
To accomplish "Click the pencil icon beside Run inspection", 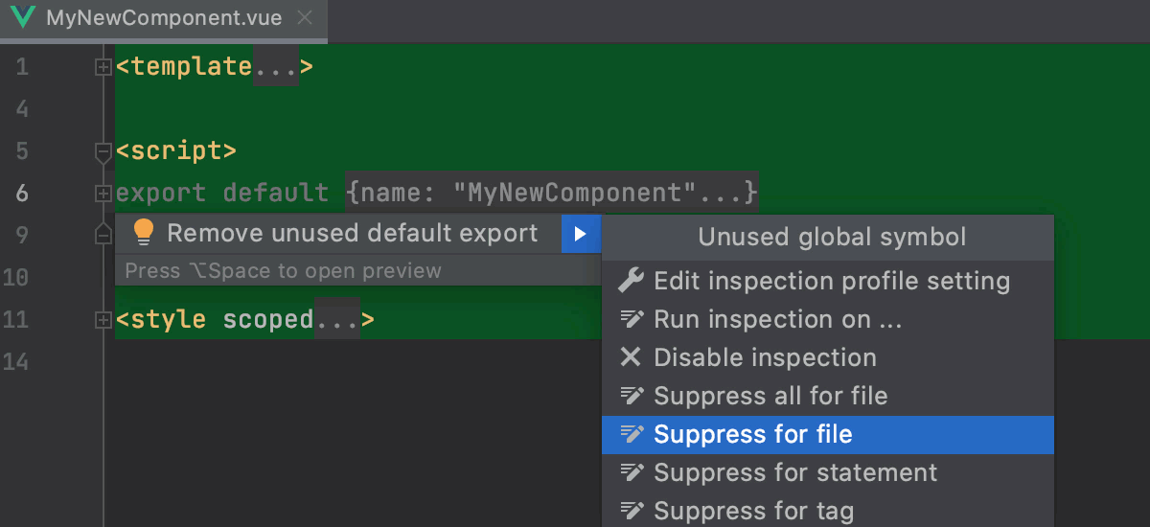I will [630, 319].
